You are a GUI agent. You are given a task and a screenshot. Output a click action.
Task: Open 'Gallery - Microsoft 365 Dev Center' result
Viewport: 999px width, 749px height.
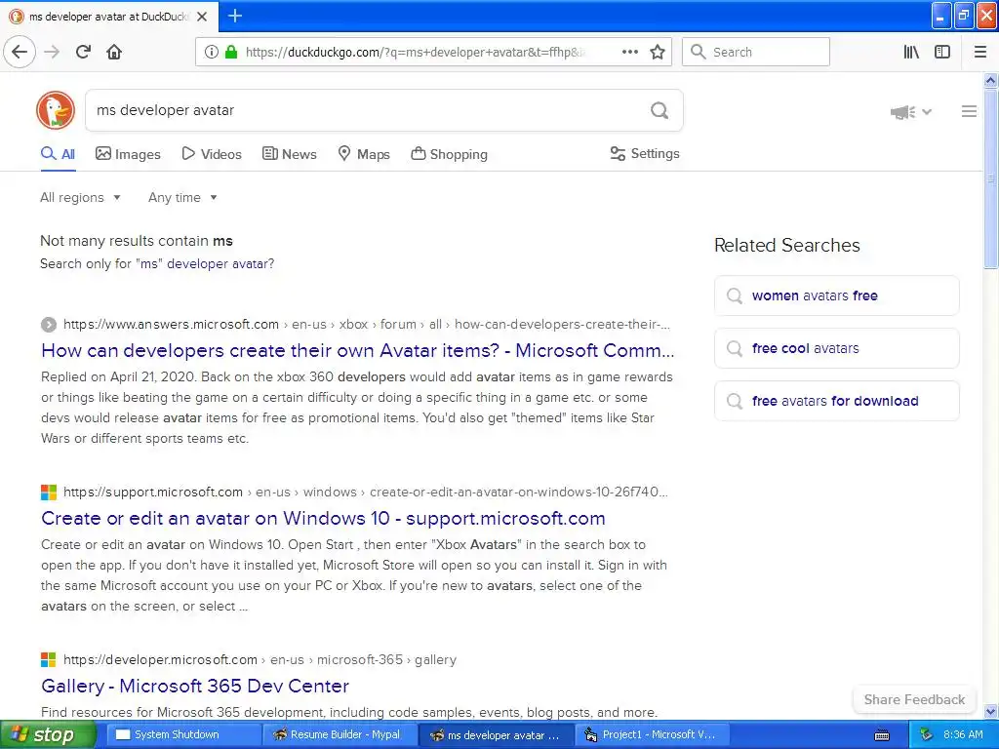pyautogui.click(x=195, y=686)
